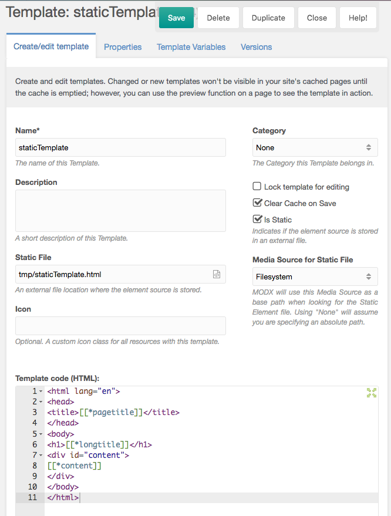Image resolution: width=391 pixels, height=516 pixels.
Task: Click the pagetitle tag on line 3
Action: click(x=111, y=412)
